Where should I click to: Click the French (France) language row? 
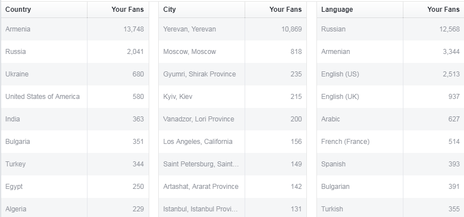point(391,142)
